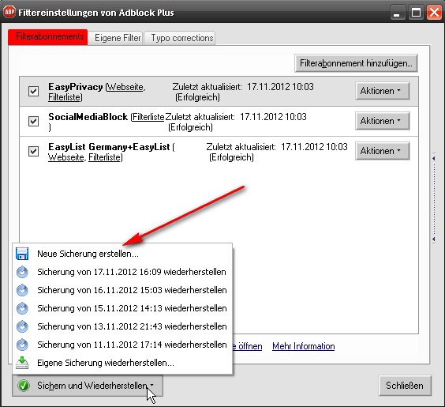The width and height of the screenshot is (445, 407).
Task: Click restore icon beside 13.11.2012 21:43 backup
Action: [x=22, y=326]
